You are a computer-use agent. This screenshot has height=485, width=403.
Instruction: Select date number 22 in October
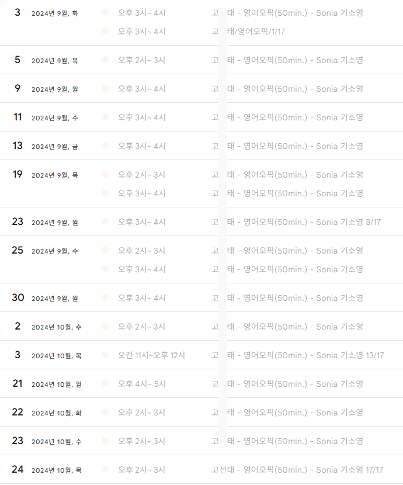tap(18, 412)
